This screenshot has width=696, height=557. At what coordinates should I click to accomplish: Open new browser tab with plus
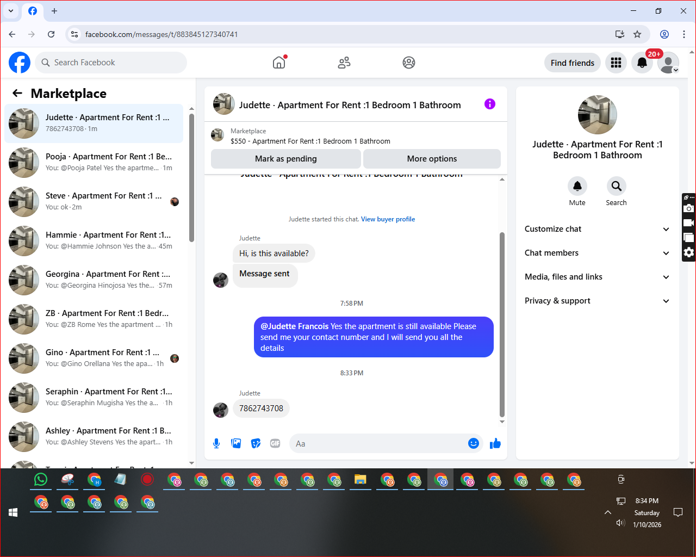coord(54,11)
